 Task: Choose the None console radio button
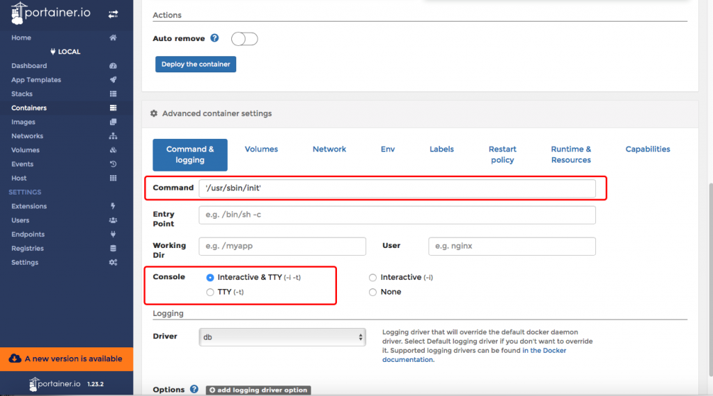click(373, 292)
